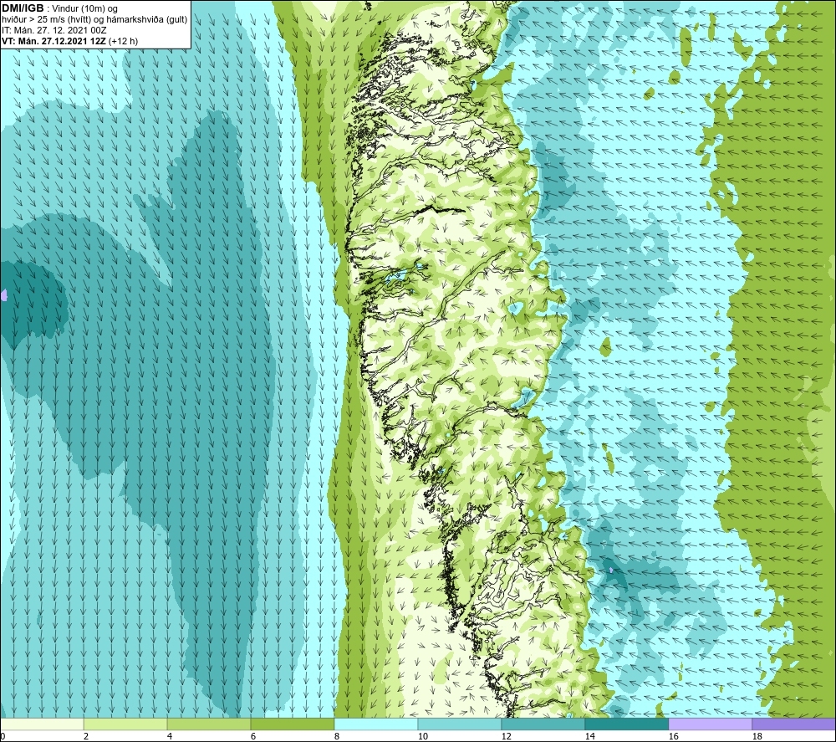Click the 10–12 m/s light teal legend swatch
The width and height of the screenshot is (836, 742).
coord(460,724)
